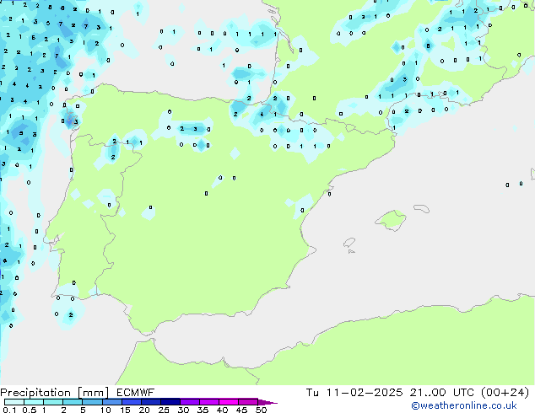Image resolution: width=535 pixels, height=413 pixels.
Task: Select the 2–5 mm legend swatch
Action: point(73,402)
